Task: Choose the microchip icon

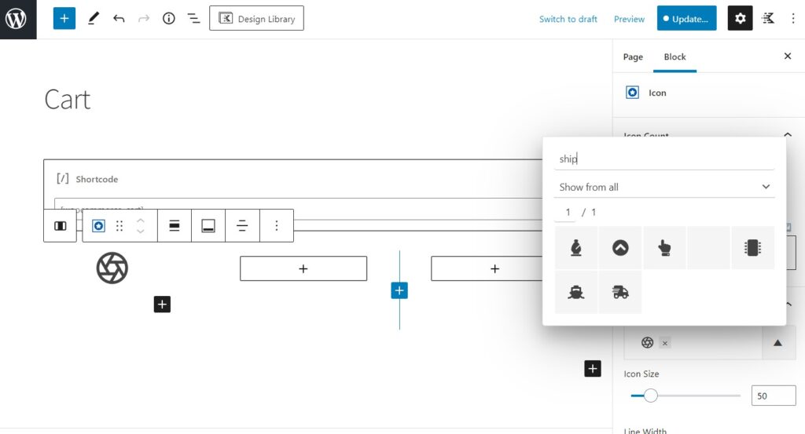Action: [x=752, y=248]
